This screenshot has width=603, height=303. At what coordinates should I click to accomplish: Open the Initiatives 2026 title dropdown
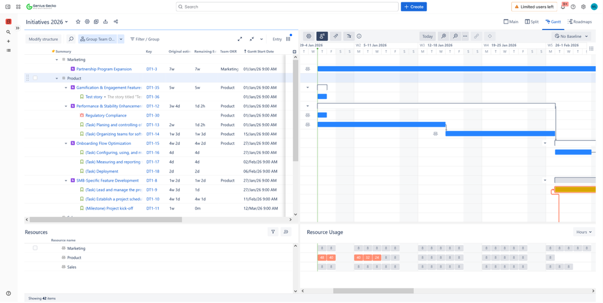pyautogui.click(x=66, y=22)
